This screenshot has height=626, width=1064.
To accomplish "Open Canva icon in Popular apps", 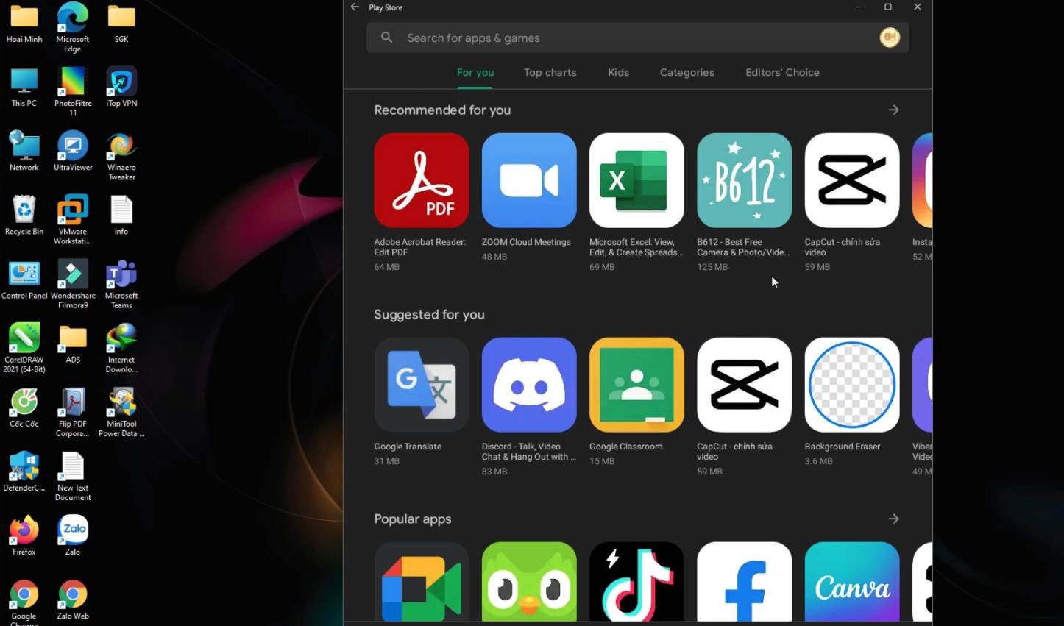I will (852, 582).
